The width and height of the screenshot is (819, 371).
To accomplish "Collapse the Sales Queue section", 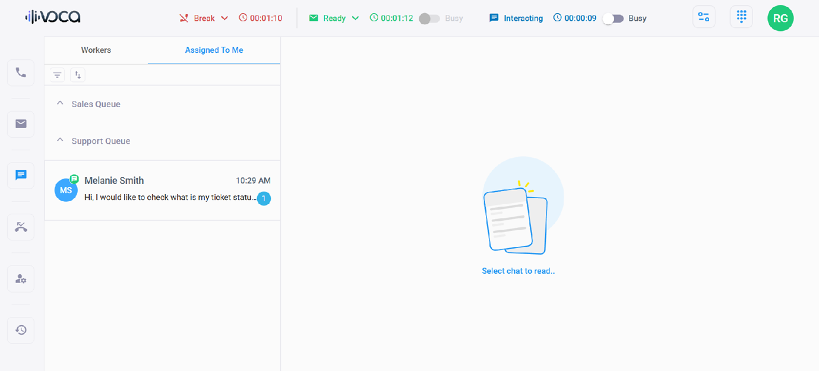I will [60, 104].
